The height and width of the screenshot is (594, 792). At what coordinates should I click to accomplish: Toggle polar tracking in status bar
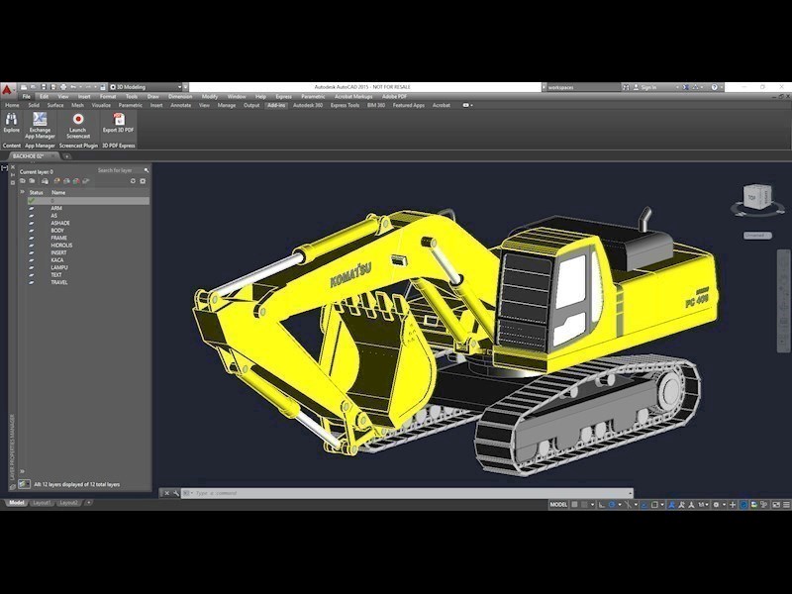[x=612, y=504]
